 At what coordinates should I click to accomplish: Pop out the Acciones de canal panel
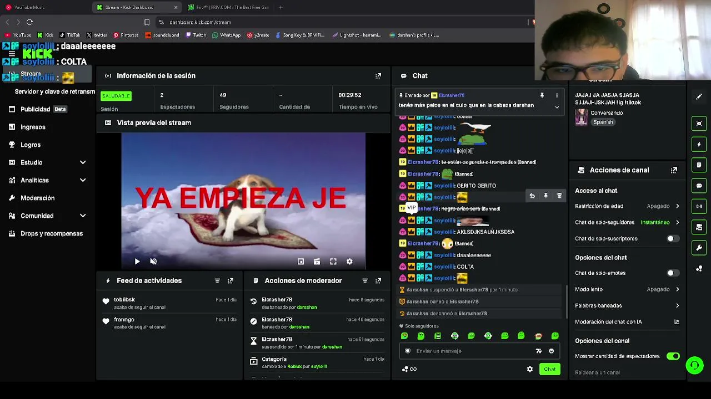click(674, 170)
